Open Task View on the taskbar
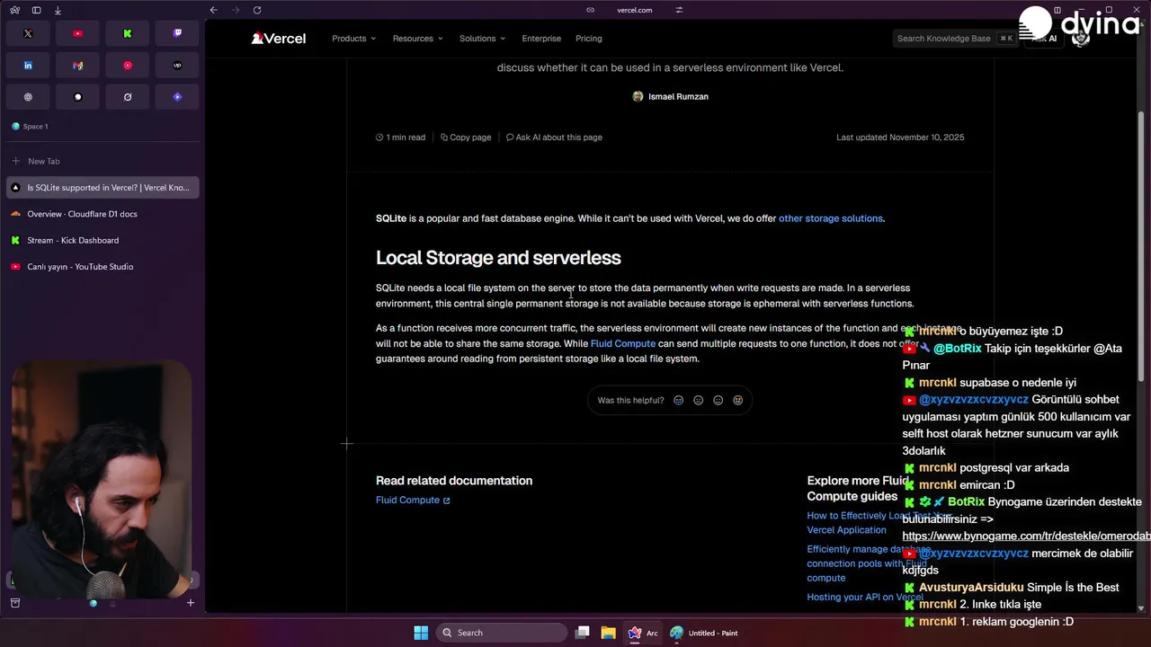 coord(583,633)
